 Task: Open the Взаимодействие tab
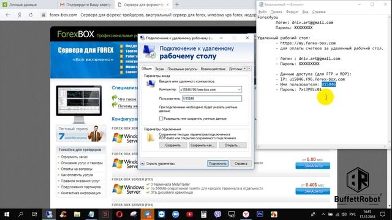tap(213, 69)
